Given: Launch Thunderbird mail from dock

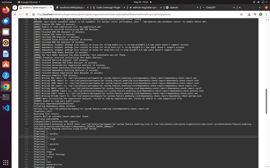Looking at the screenshot, I should (x=6, y=21).
